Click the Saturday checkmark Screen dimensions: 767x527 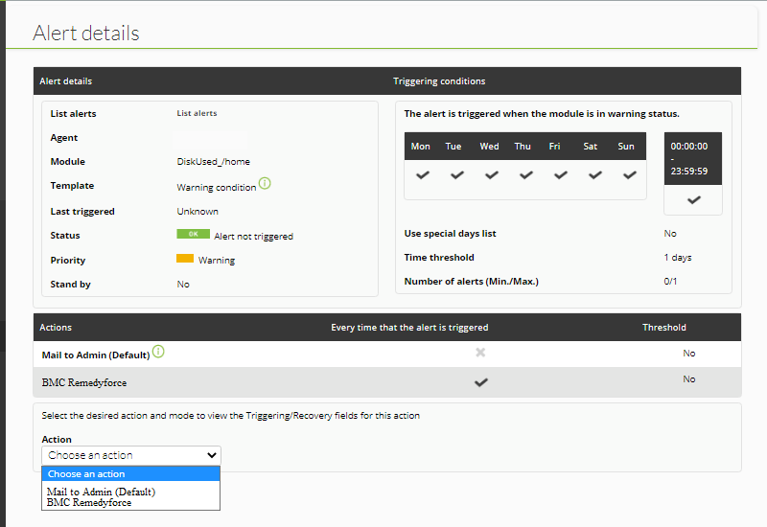pyautogui.click(x=595, y=175)
